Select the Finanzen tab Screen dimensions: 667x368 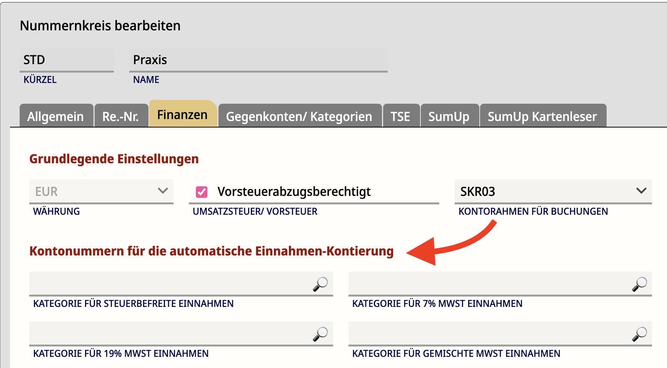[182, 115]
